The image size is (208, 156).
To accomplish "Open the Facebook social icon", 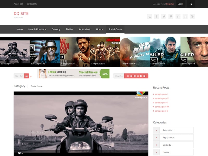I will coord(157,16).
